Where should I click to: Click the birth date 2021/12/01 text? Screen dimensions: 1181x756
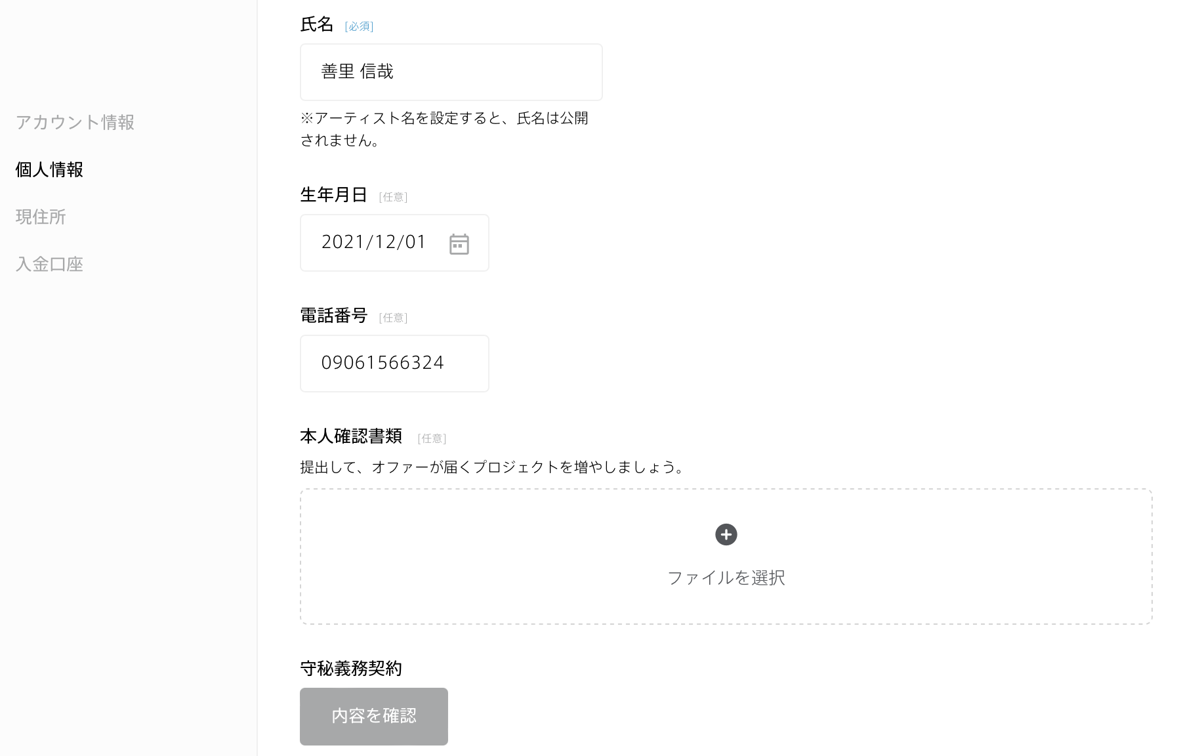(x=373, y=242)
